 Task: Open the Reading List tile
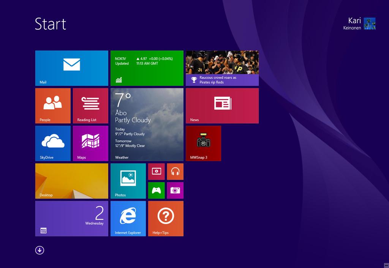[90, 106]
